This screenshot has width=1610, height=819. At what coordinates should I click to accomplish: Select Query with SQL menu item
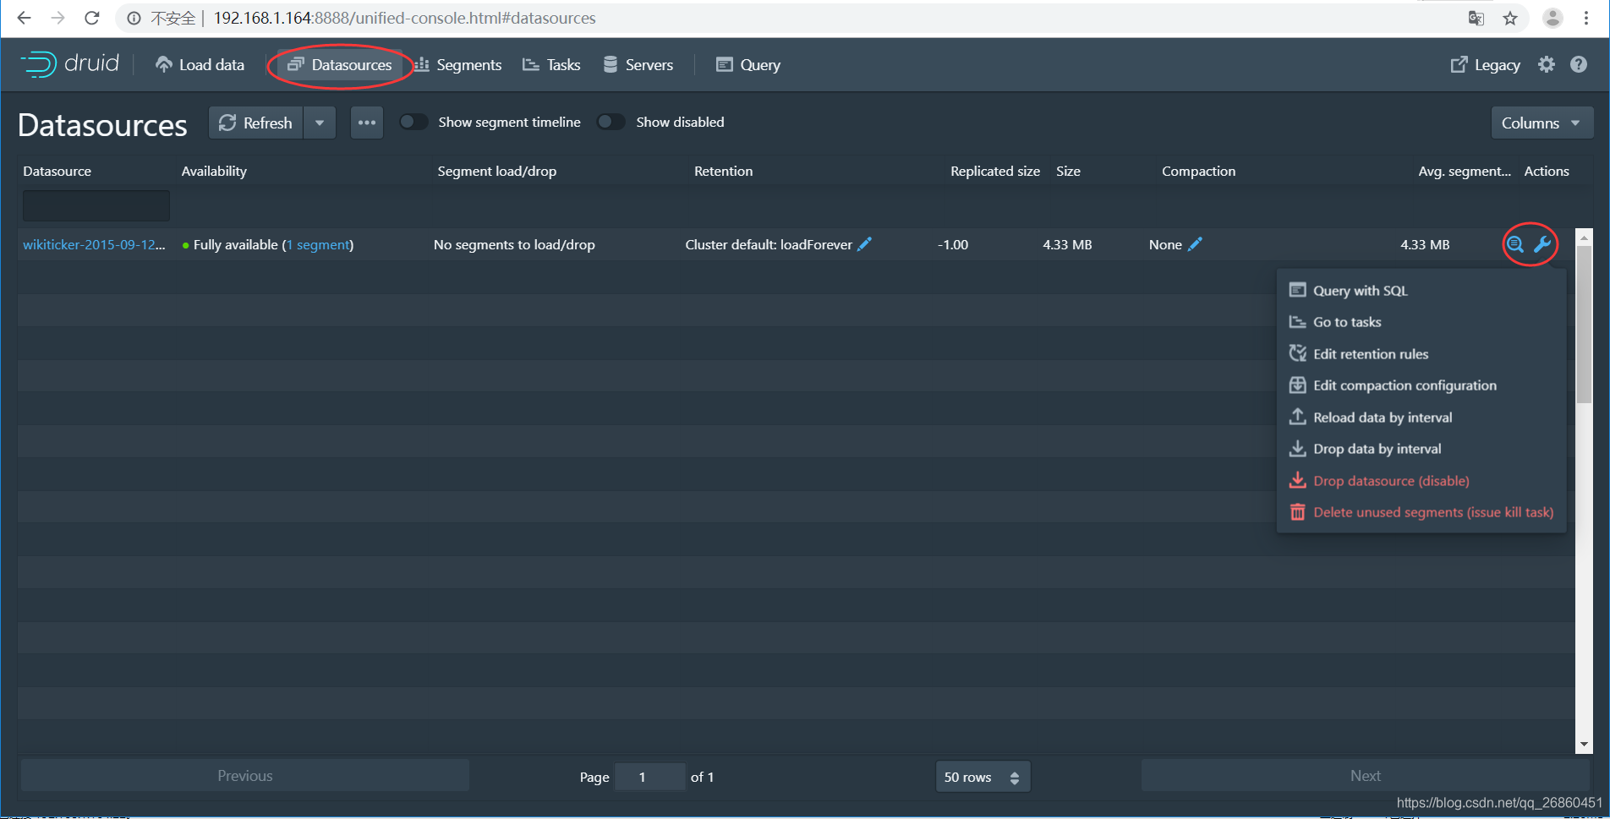coord(1421,291)
